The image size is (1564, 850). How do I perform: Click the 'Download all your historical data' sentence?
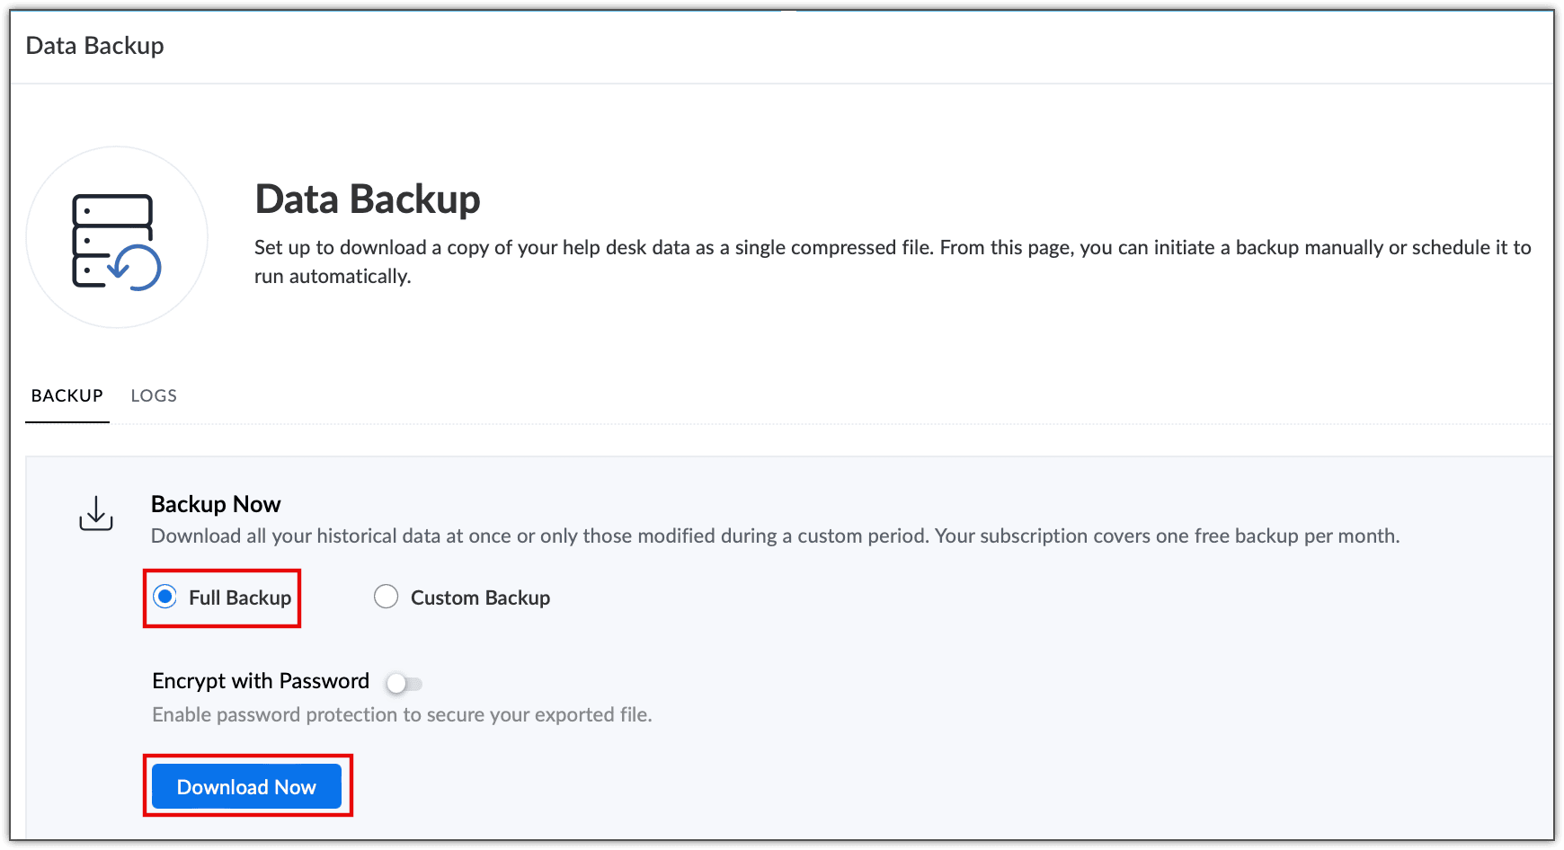[775, 536]
